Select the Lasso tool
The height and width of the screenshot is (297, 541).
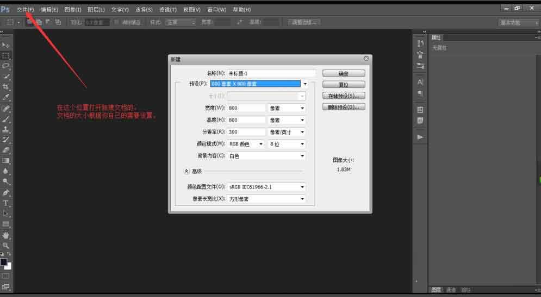coord(6,66)
